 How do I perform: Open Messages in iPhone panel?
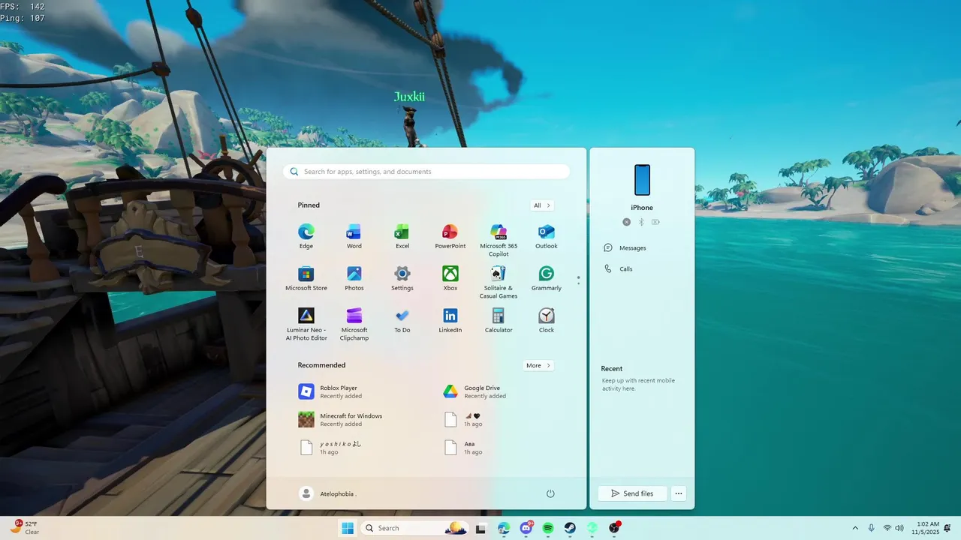click(625, 247)
